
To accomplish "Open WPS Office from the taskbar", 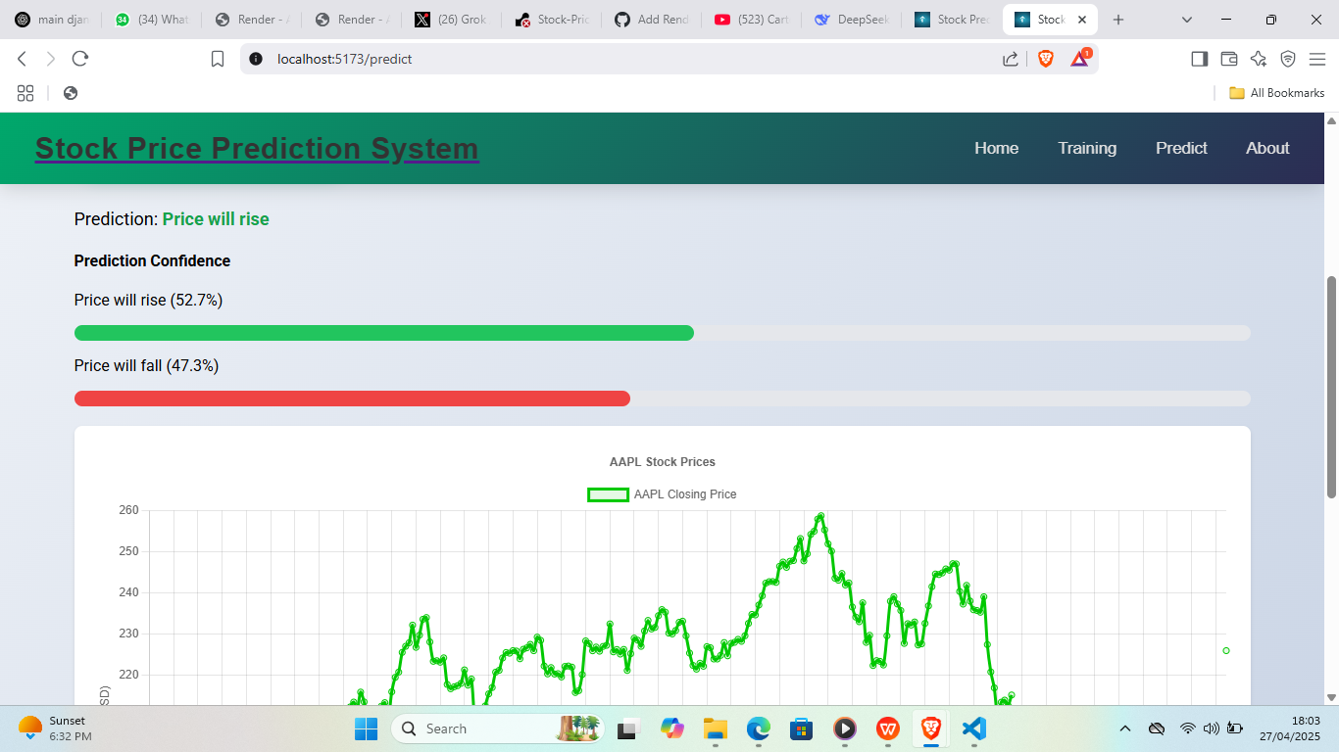I will pyautogui.click(x=887, y=728).
